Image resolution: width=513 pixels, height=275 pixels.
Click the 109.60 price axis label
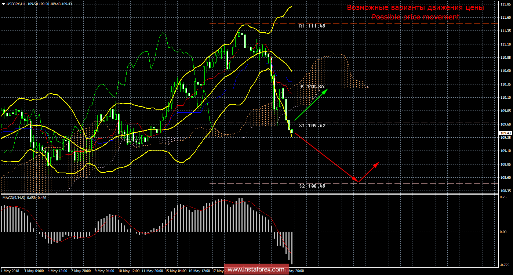coord(506,124)
